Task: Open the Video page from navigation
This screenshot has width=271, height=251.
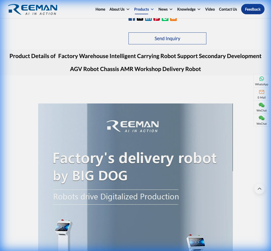Action: tap(210, 9)
